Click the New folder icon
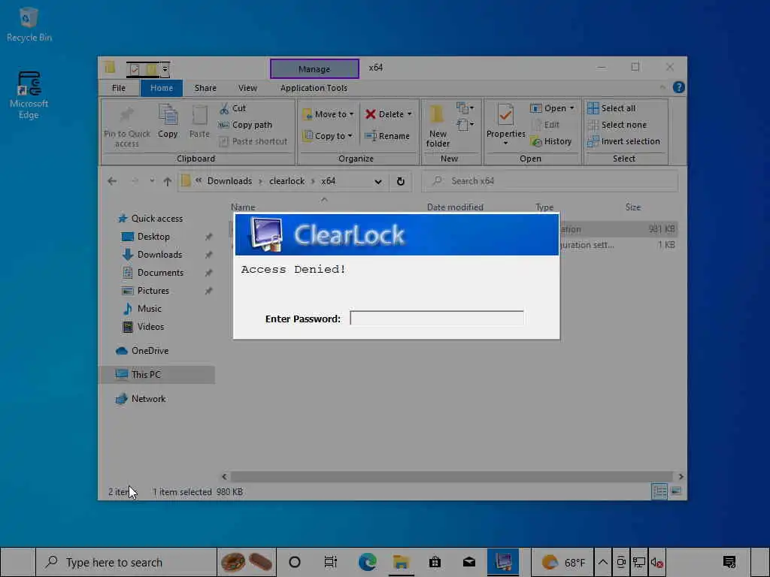The image size is (770, 577). tap(437, 115)
